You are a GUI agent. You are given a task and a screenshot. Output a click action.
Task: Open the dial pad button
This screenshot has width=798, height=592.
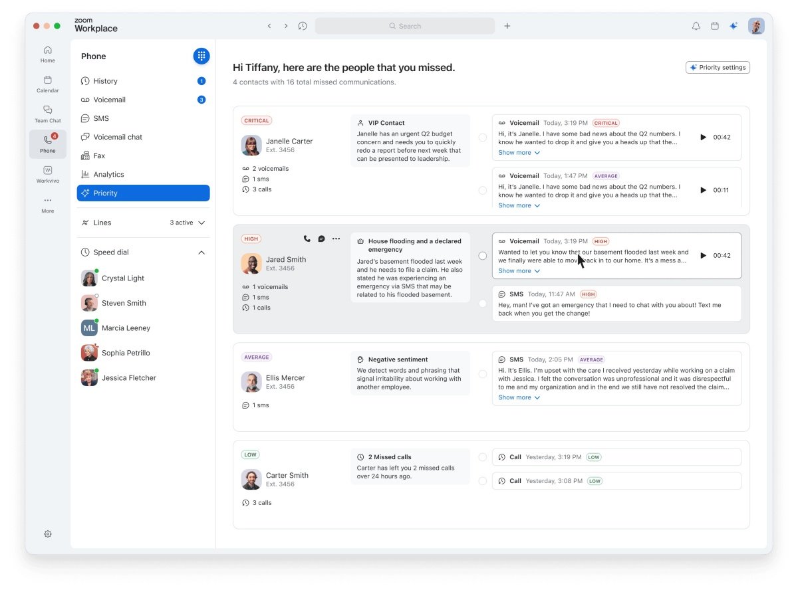click(201, 56)
